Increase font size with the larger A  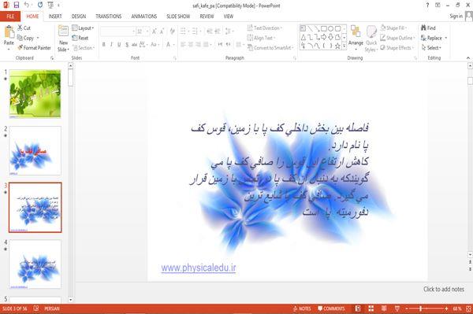[x=155, y=31]
